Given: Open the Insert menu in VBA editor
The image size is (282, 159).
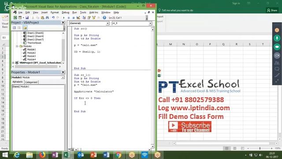Looking at the screenshot, I should (45, 12).
